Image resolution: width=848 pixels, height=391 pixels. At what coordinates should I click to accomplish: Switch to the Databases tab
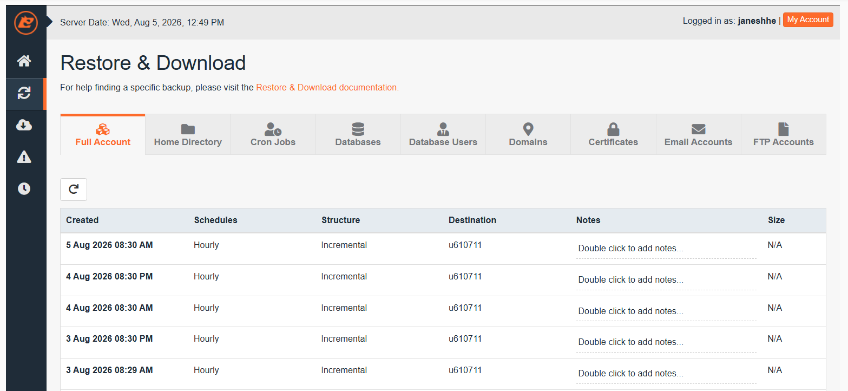(358, 134)
